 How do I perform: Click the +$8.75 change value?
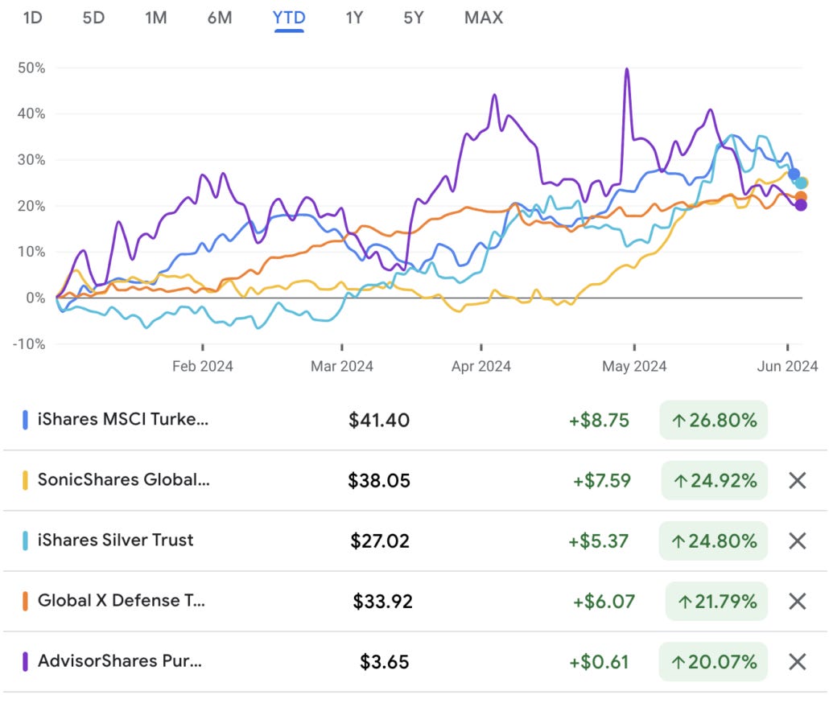599,421
